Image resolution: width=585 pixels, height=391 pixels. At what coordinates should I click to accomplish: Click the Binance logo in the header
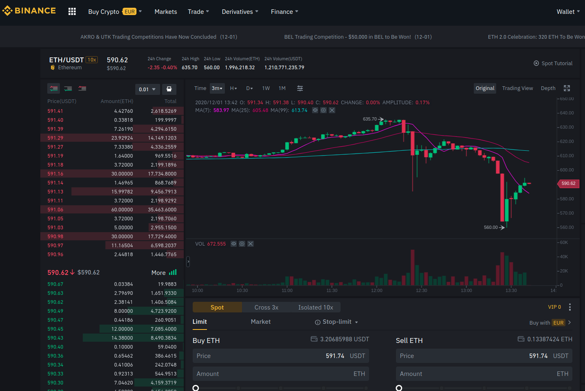(x=29, y=11)
